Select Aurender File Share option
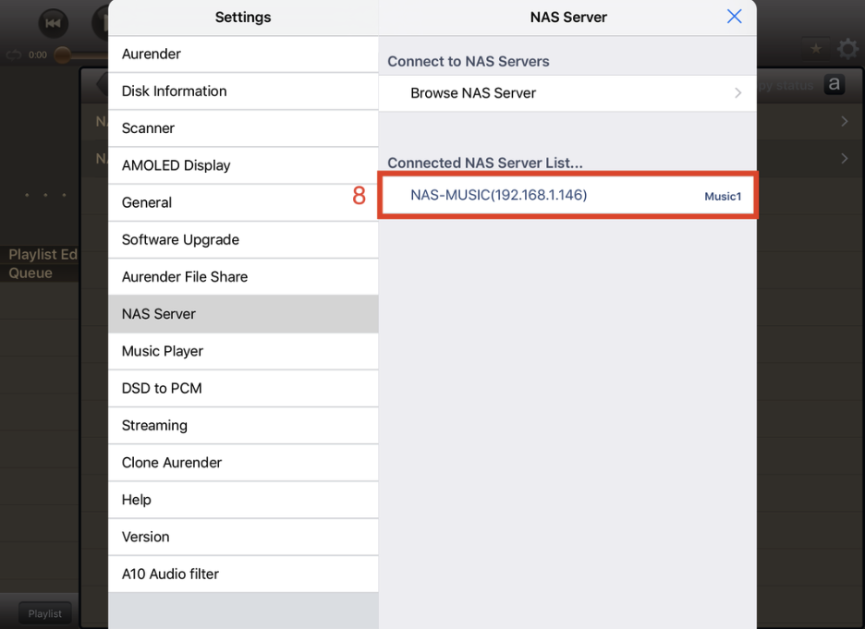The height and width of the screenshot is (629, 865). click(x=243, y=277)
